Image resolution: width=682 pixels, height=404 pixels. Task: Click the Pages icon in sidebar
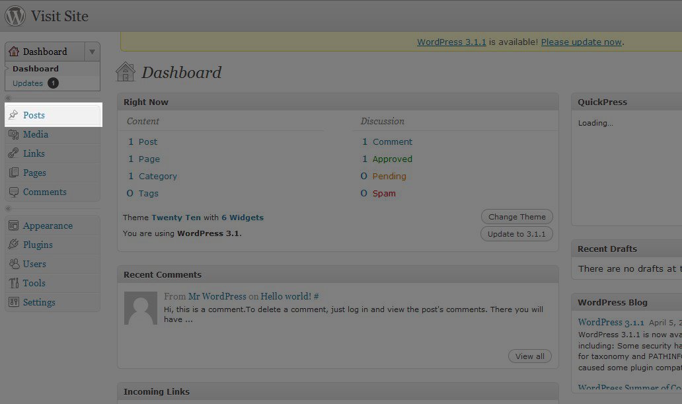13,173
